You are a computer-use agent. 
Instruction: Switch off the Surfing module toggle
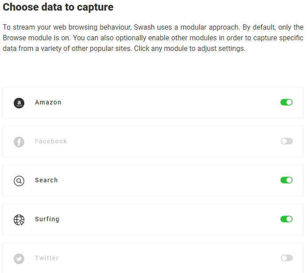coord(286,219)
